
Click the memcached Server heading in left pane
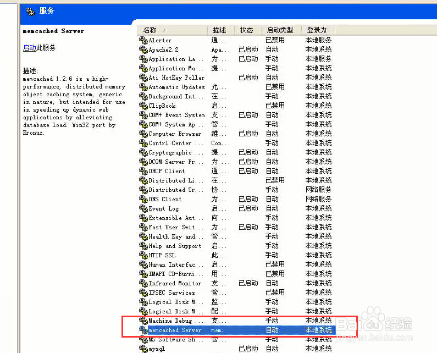coord(53,31)
